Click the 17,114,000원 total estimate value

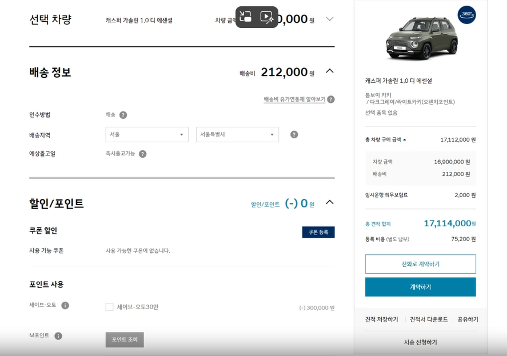pyautogui.click(x=450, y=223)
